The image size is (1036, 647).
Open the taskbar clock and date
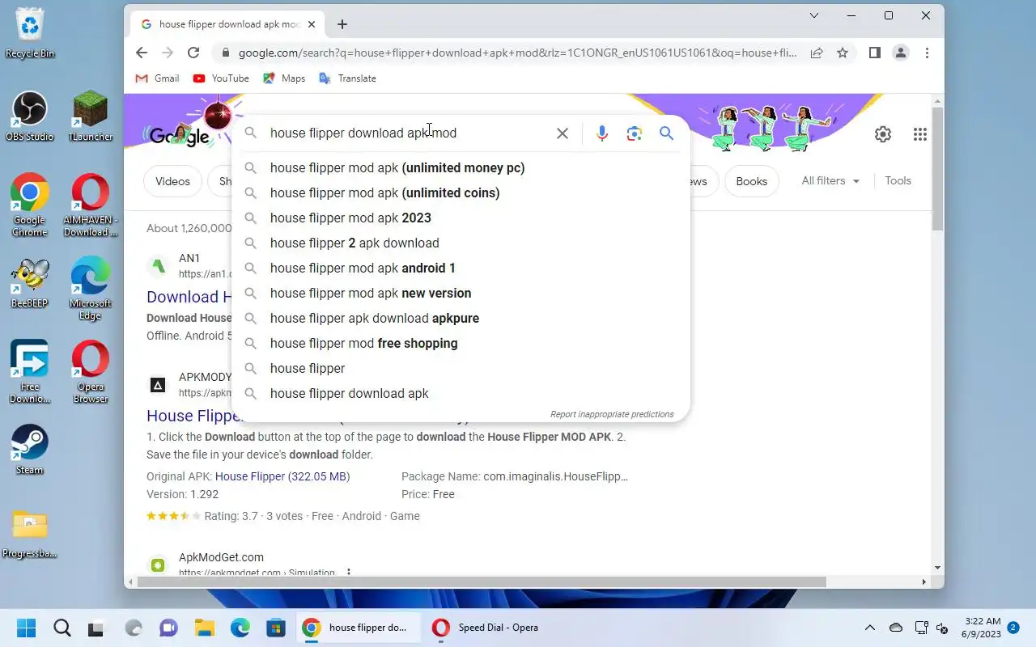click(981, 628)
